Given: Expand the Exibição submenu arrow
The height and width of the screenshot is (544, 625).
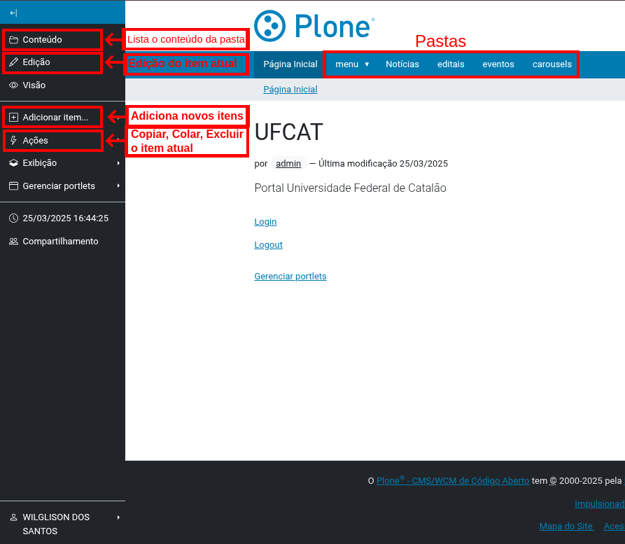Looking at the screenshot, I should tap(118, 162).
